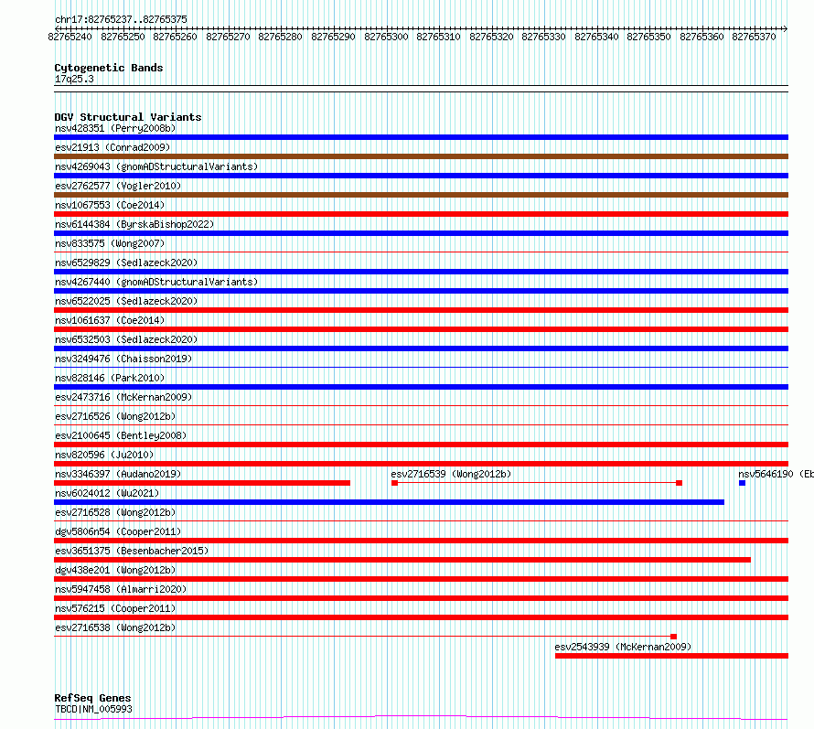Click ruler position 82765370
Viewport: 814px width, 729px height.
click(754, 37)
